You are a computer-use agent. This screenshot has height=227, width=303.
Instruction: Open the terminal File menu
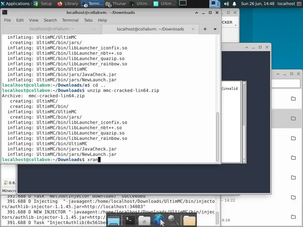(7, 20)
